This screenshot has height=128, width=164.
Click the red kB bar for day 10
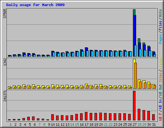coord(53,117)
